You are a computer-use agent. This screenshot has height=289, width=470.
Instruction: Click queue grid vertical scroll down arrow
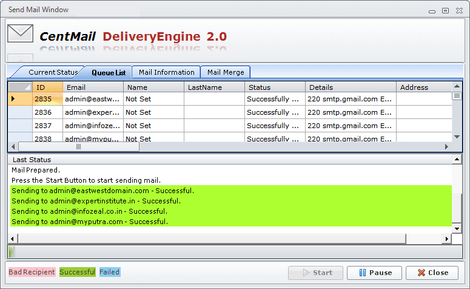tap(457, 137)
